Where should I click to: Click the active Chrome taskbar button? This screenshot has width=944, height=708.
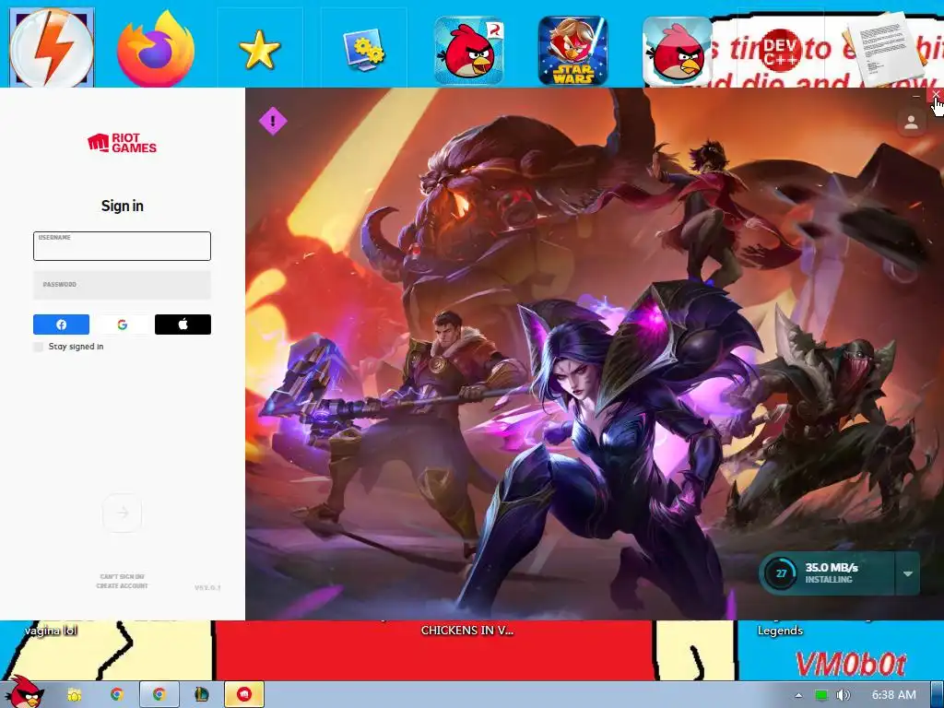tap(159, 695)
